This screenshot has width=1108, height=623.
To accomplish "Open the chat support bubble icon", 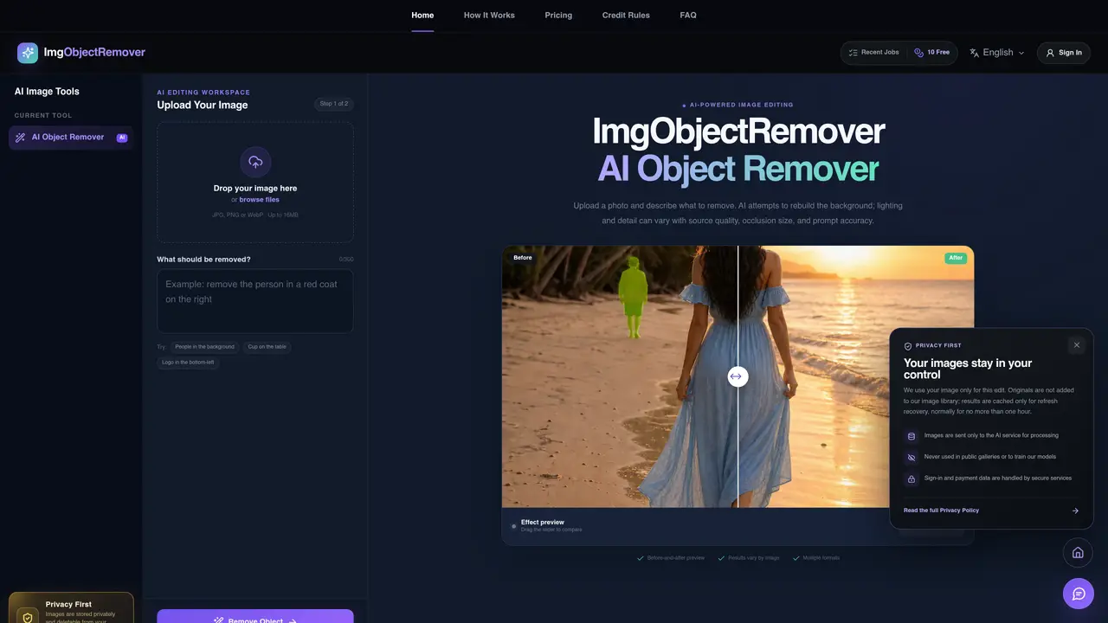I will [x=1079, y=594].
